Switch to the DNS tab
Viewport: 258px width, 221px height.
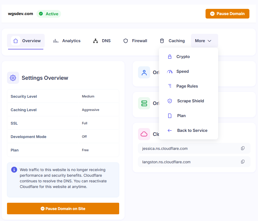coord(102,41)
